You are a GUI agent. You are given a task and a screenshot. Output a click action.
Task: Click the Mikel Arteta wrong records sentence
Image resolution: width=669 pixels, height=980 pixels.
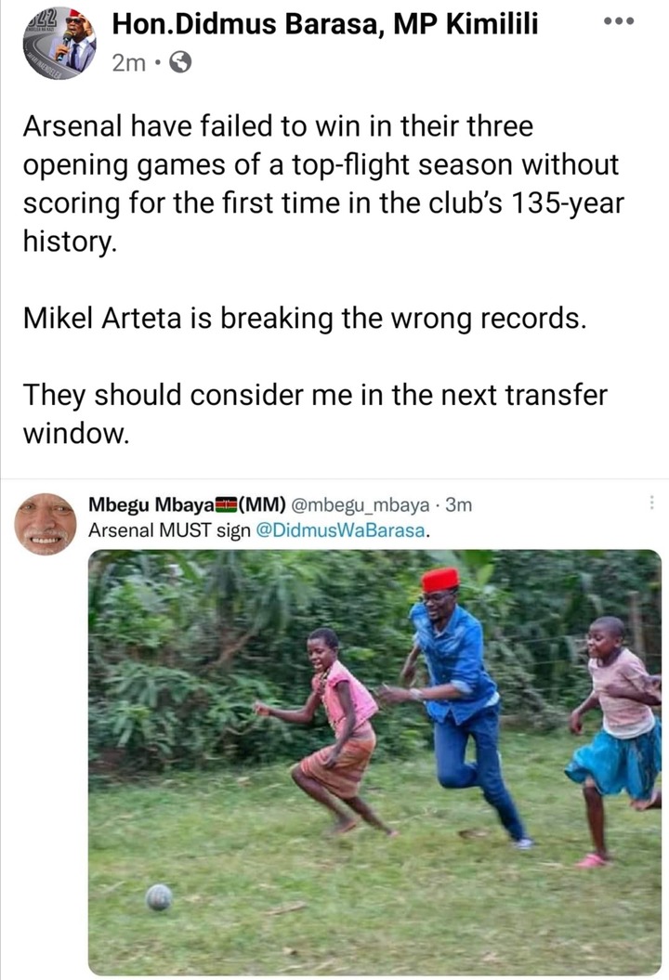pyautogui.click(x=305, y=318)
